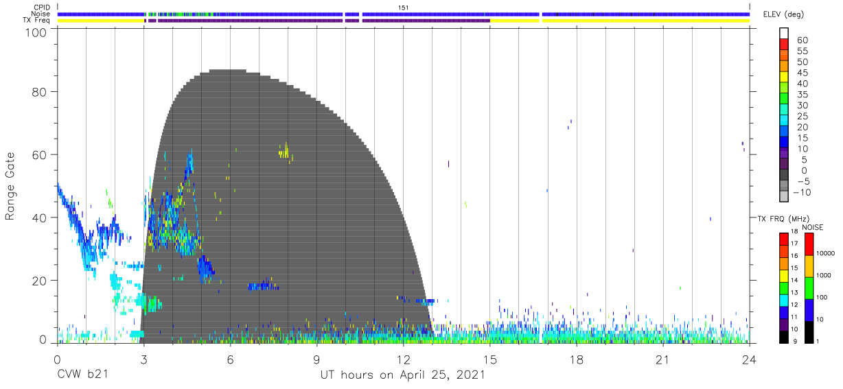The image size is (843, 389).
Task: Click x-axis tick label 12
Action: tap(404, 359)
